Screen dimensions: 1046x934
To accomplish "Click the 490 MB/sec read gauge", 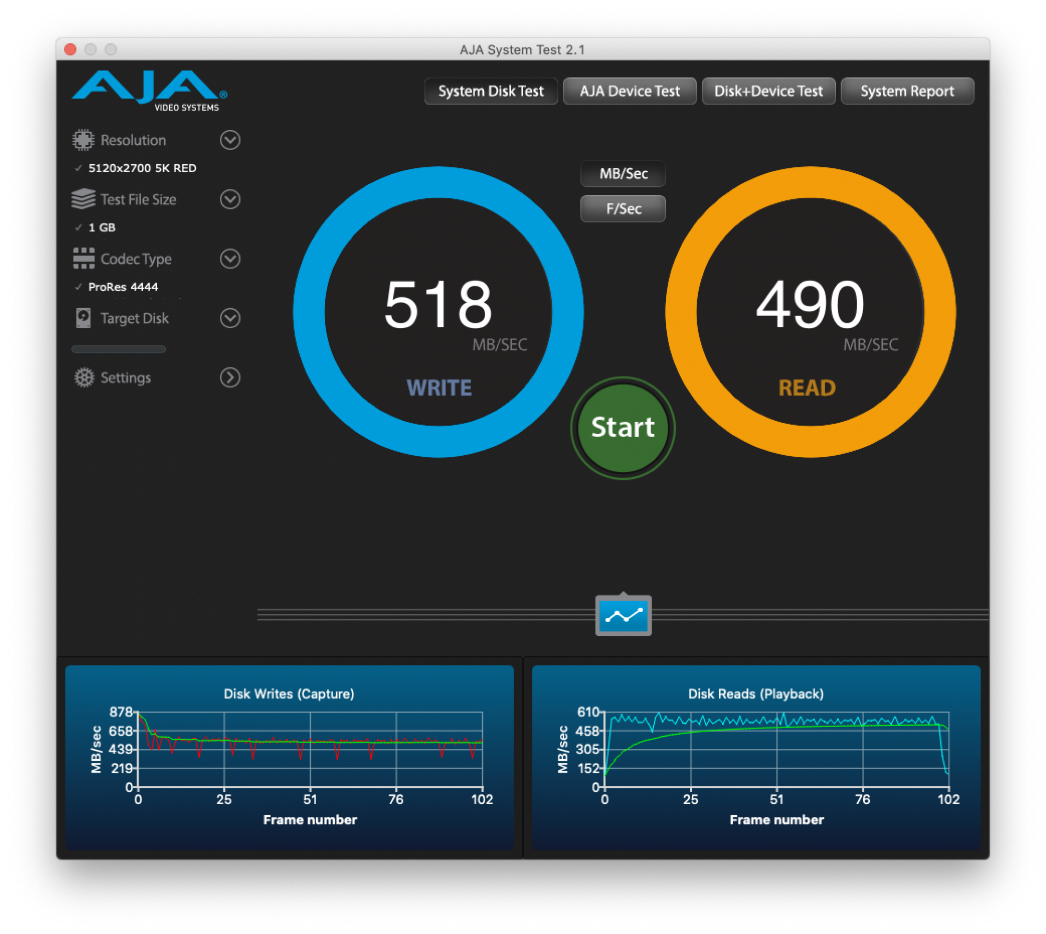I will [x=810, y=312].
